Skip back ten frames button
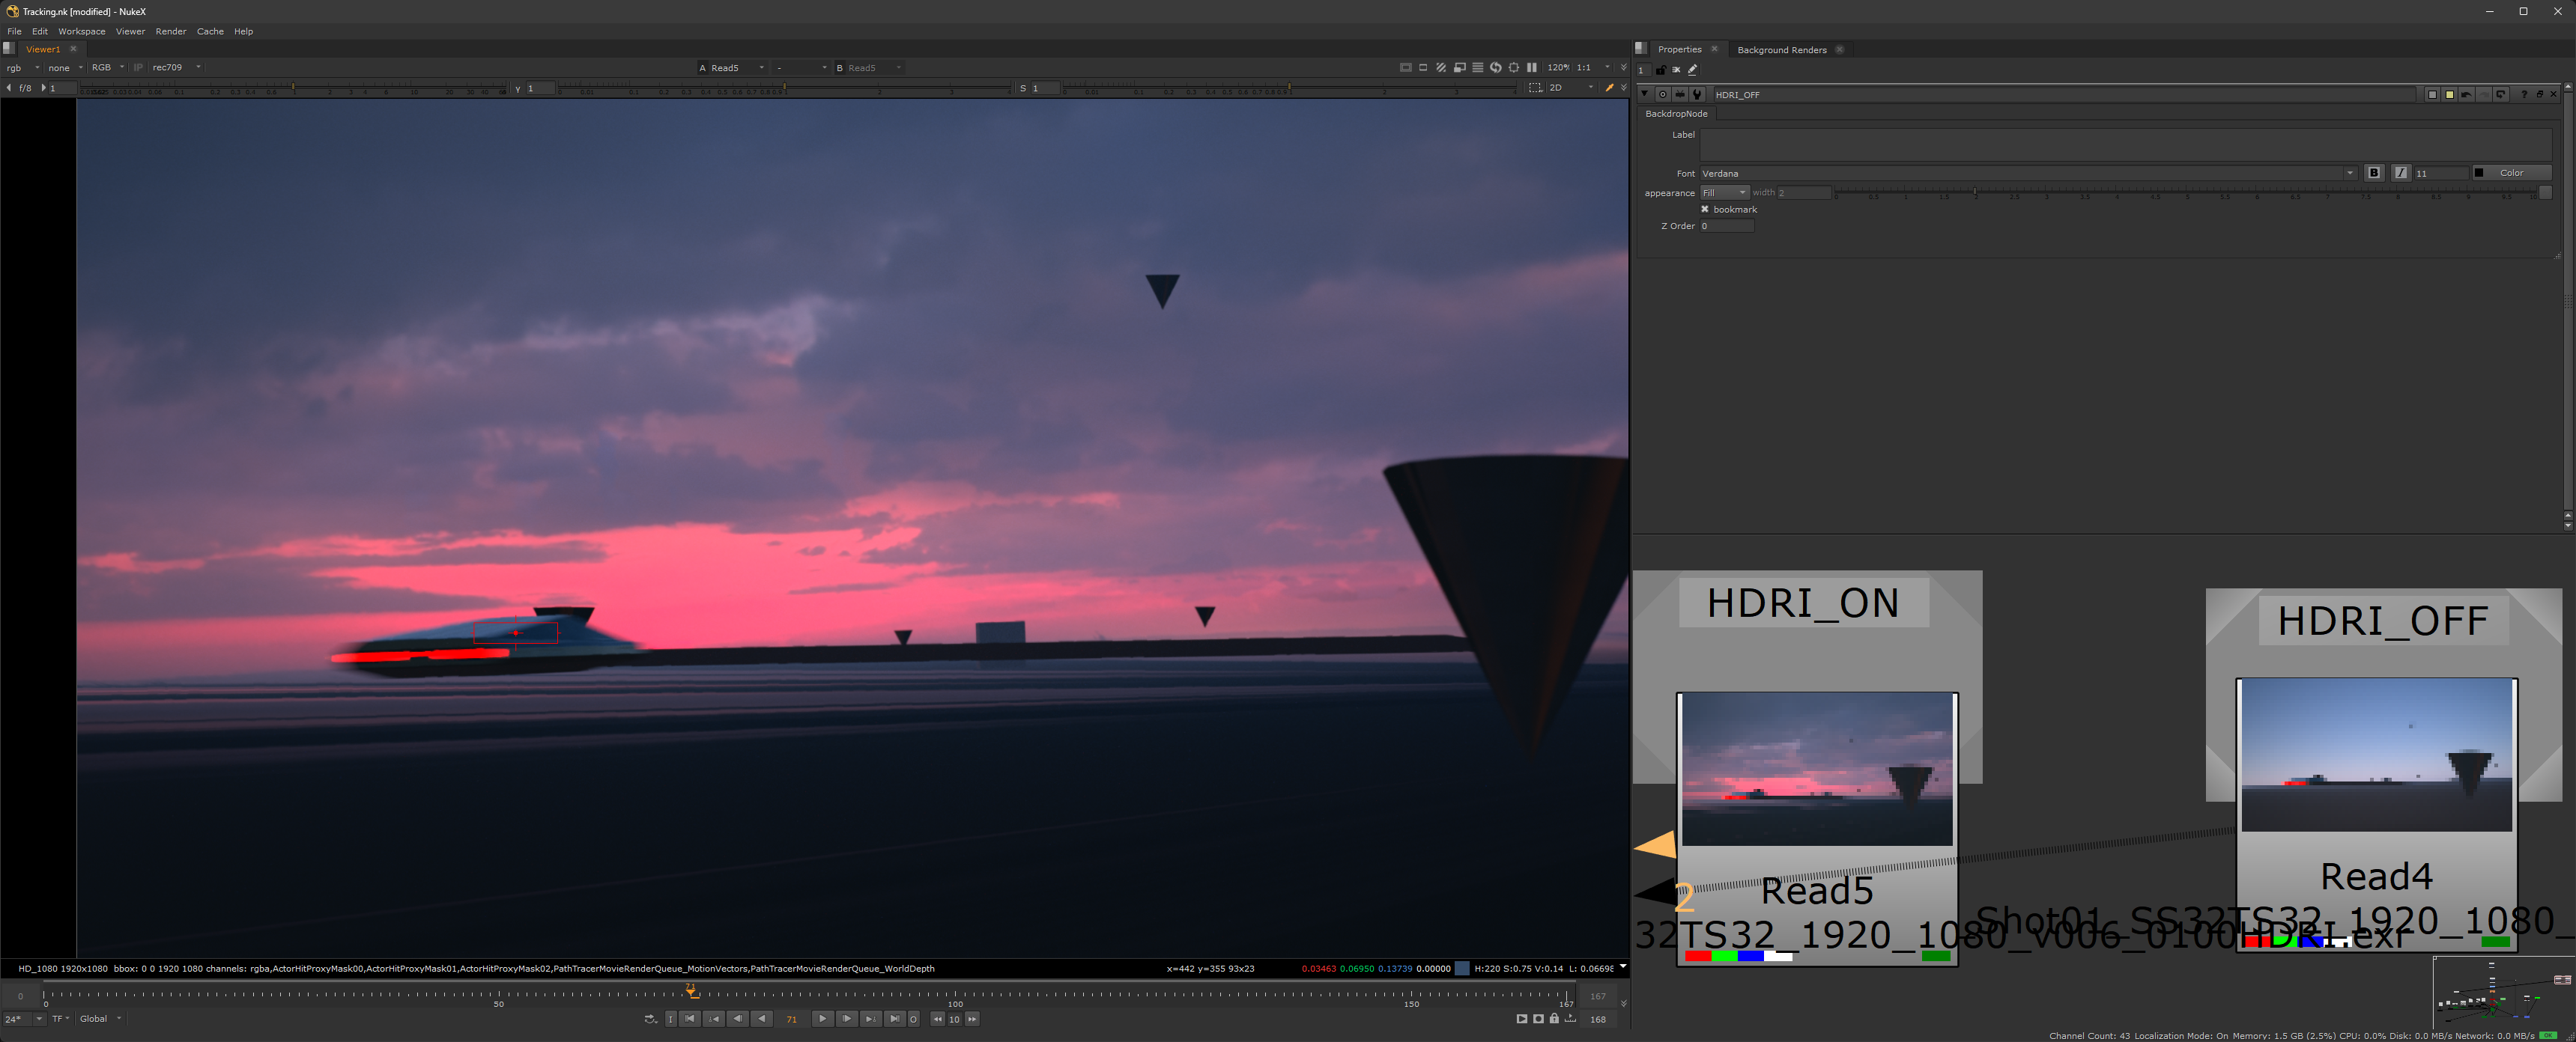2576x1042 pixels. click(x=937, y=1019)
